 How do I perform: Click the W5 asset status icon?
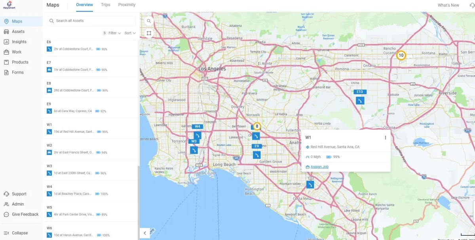click(x=49, y=214)
